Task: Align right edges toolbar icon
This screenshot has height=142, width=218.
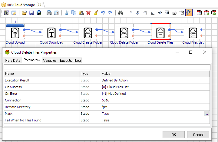Action: tap(145, 13)
